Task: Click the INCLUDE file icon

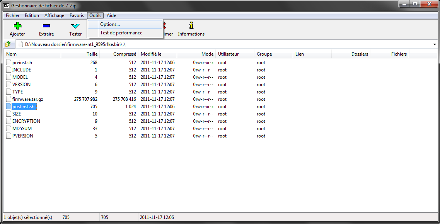Action: tap(9, 70)
